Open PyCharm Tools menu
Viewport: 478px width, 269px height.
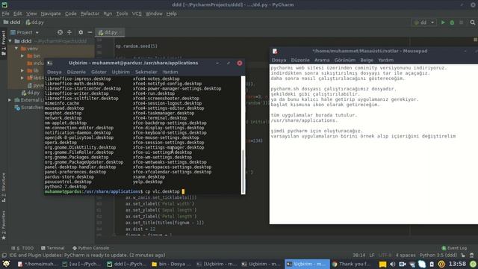coord(122,13)
